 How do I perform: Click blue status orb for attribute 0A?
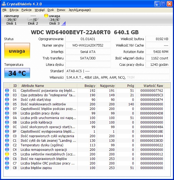tap(7, 118)
